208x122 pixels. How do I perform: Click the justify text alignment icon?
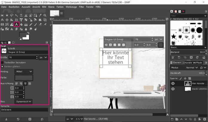pyautogui.click(x=30, y=84)
